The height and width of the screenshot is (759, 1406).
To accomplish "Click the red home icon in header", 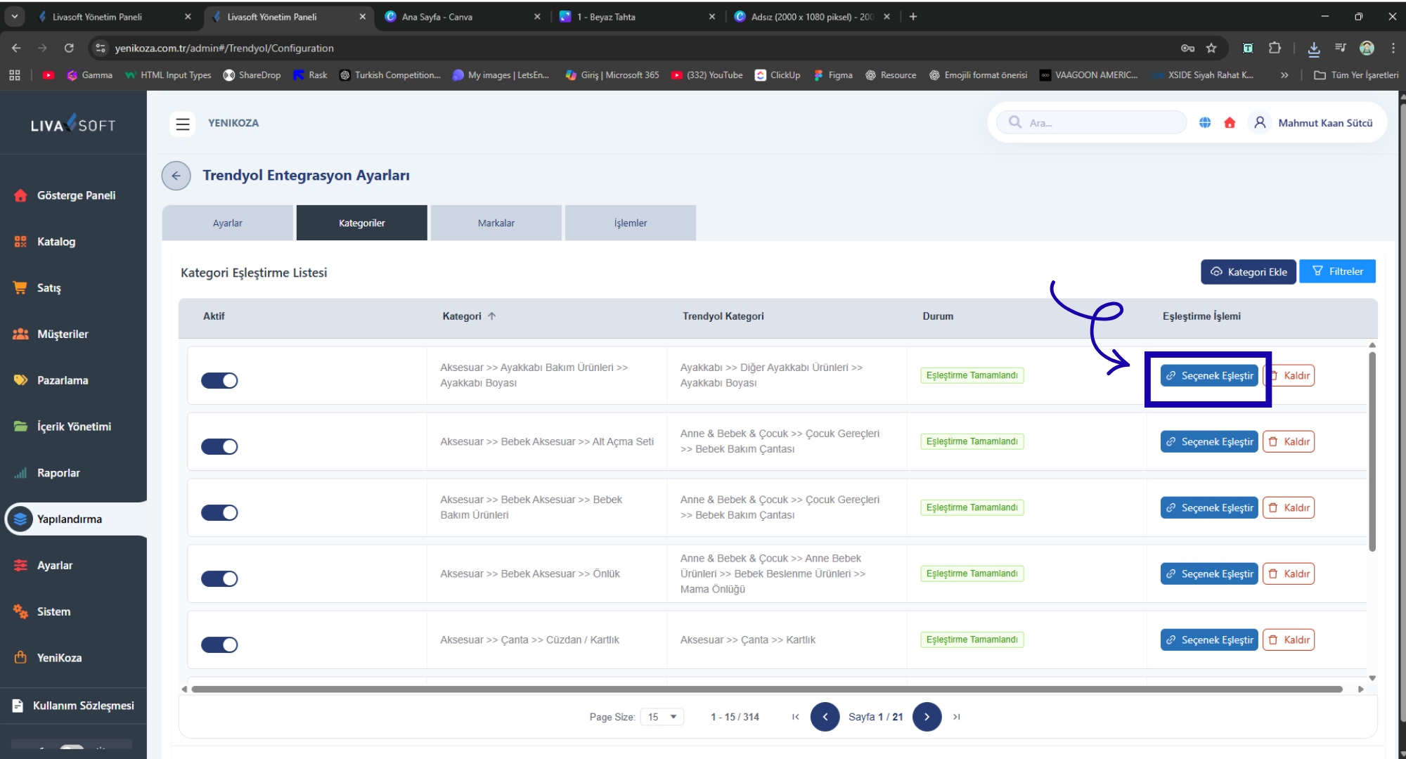I will (1230, 123).
